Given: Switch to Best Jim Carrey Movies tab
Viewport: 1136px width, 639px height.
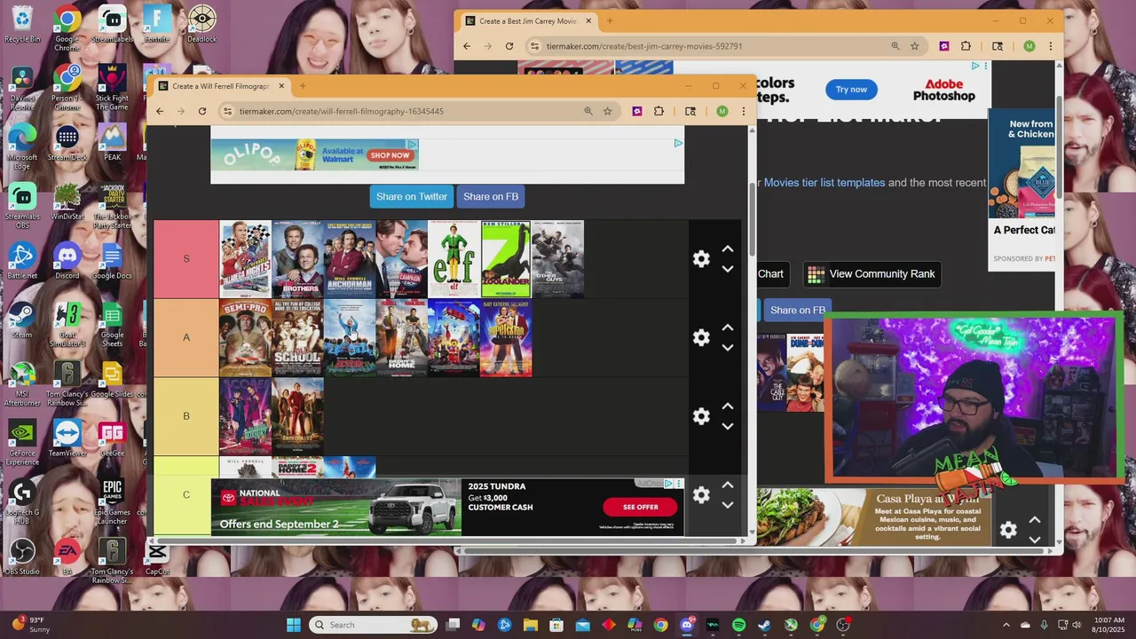Looking at the screenshot, I should coord(528,20).
